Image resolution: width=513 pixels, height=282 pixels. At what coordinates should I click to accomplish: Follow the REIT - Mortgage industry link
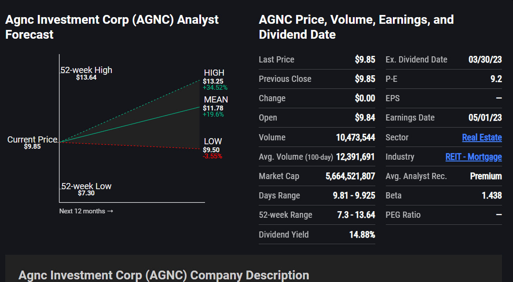point(473,157)
